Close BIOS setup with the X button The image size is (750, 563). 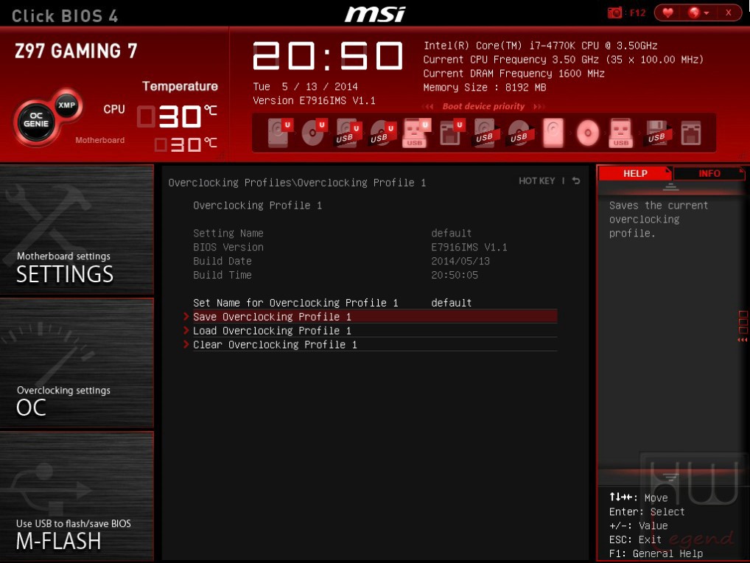coord(728,13)
